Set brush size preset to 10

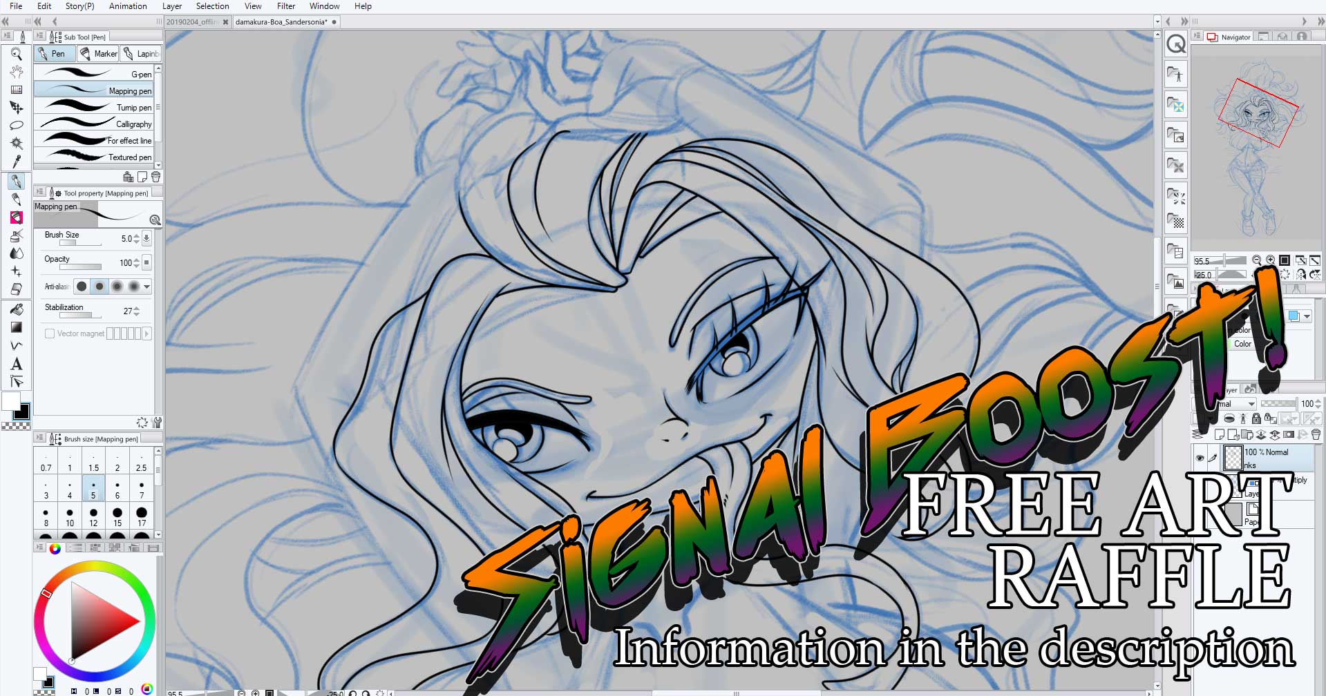[x=70, y=516]
